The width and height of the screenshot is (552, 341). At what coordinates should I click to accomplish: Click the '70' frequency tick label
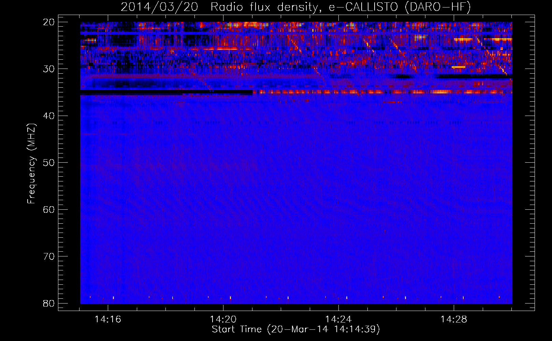click(49, 256)
